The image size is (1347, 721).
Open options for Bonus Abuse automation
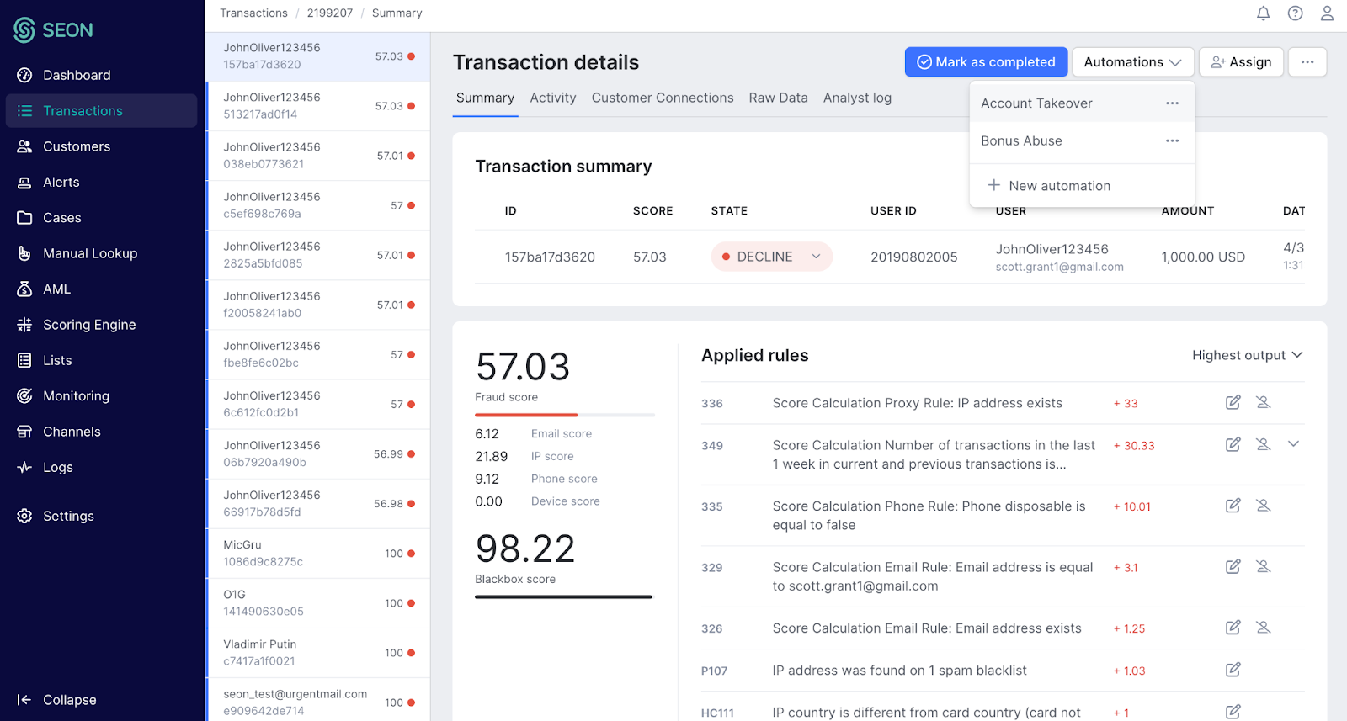click(x=1172, y=141)
